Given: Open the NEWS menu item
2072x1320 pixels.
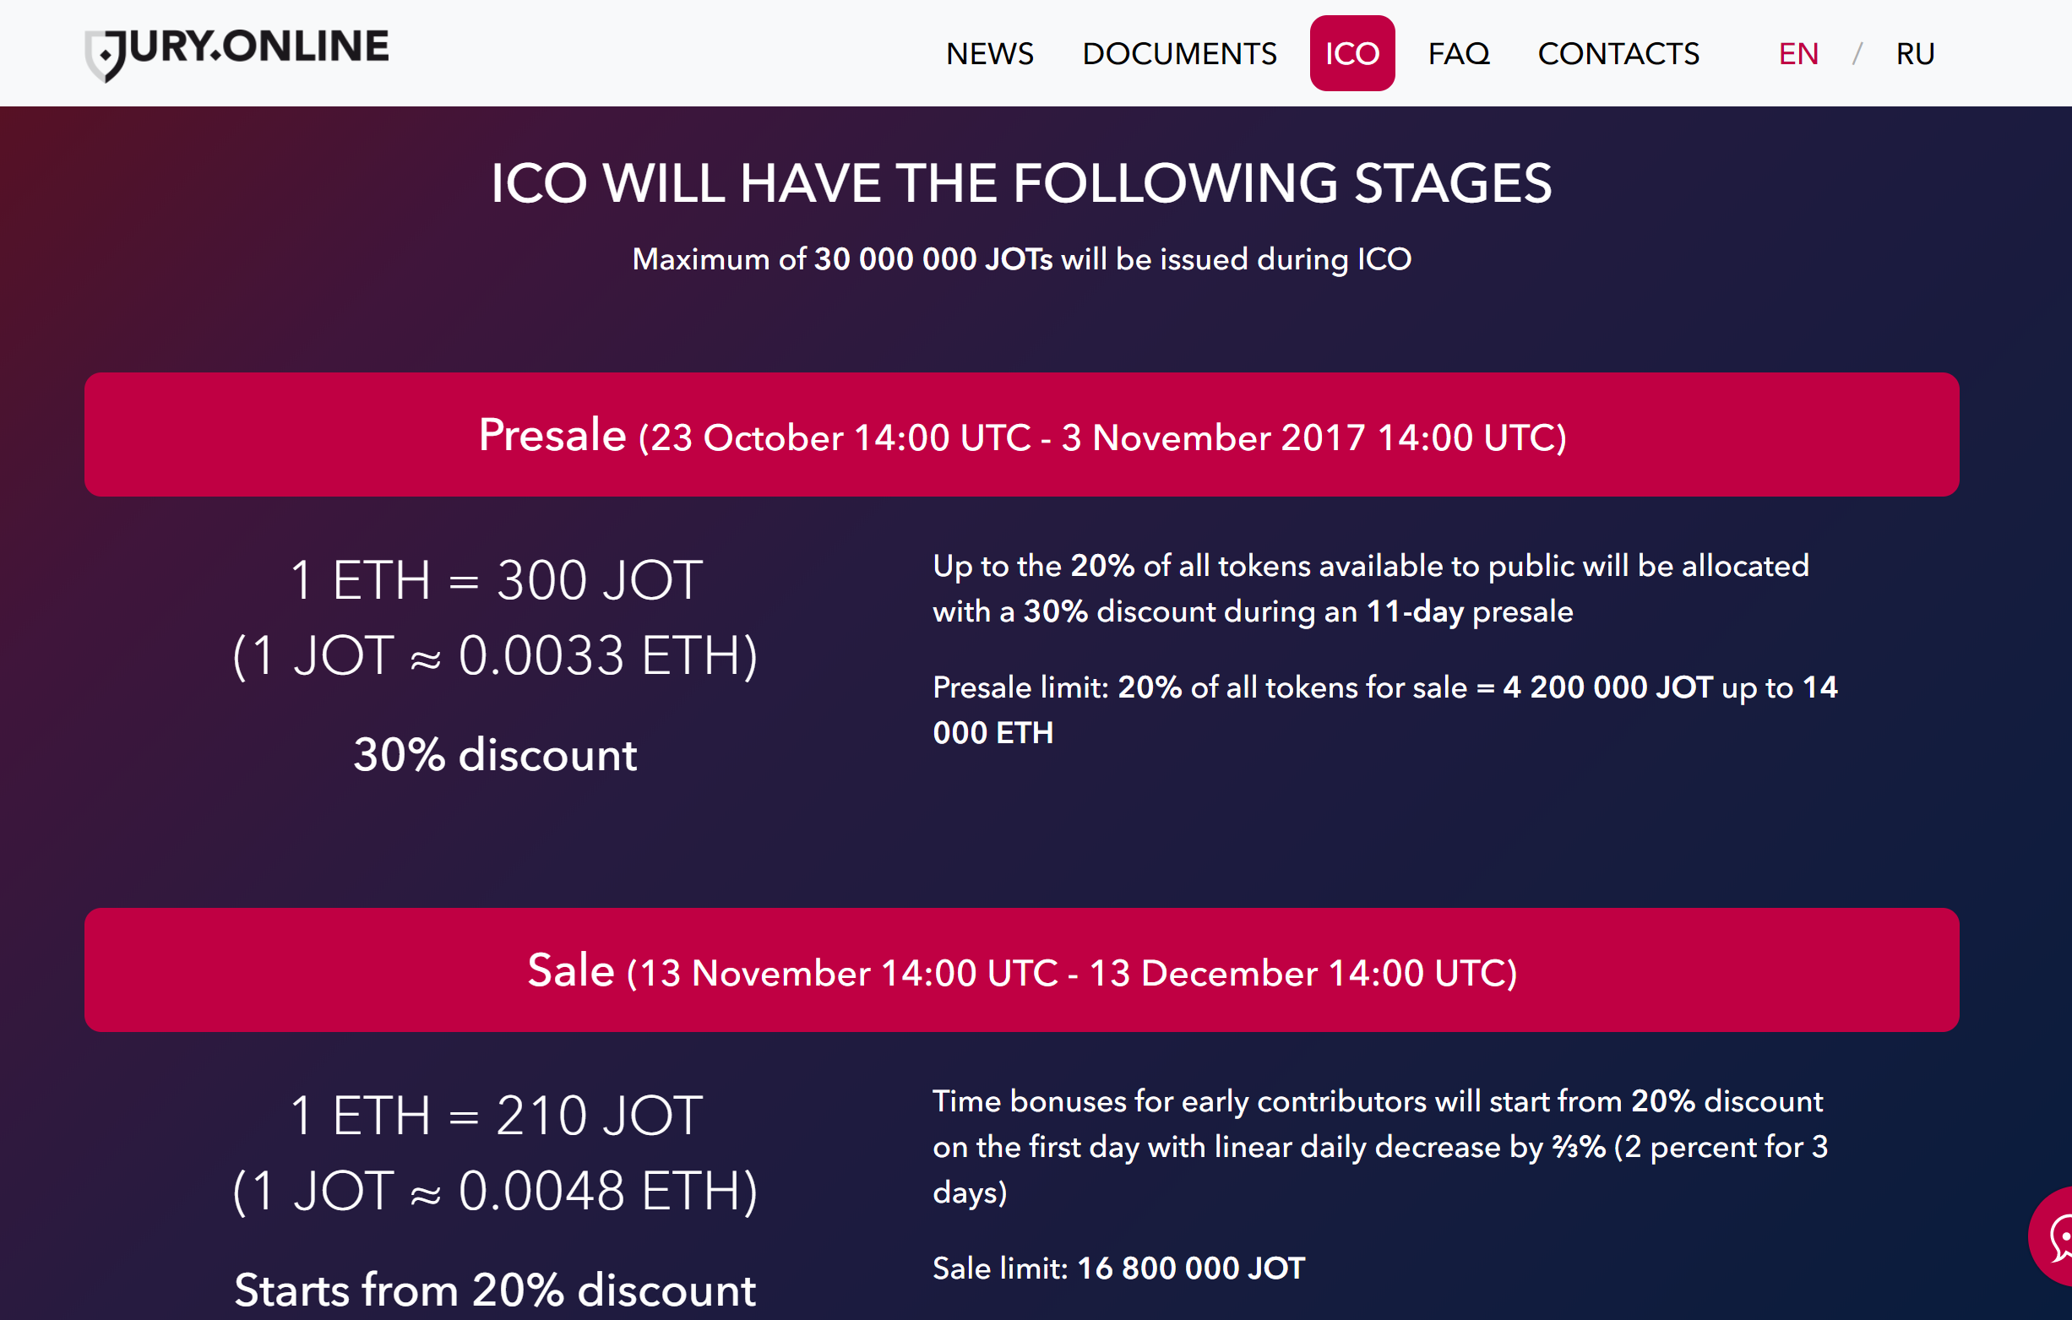Looking at the screenshot, I should click(x=989, y=53).
